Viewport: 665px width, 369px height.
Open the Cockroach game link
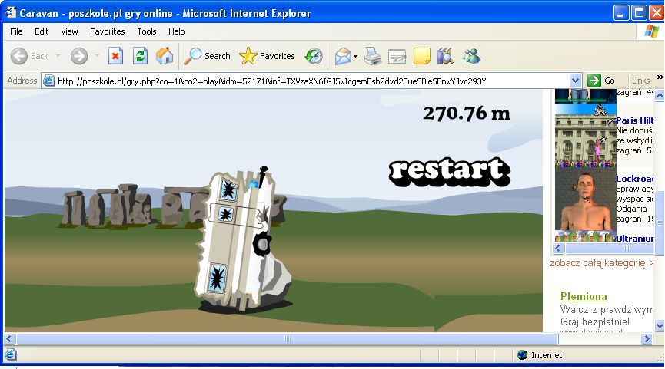pos(634,179)
